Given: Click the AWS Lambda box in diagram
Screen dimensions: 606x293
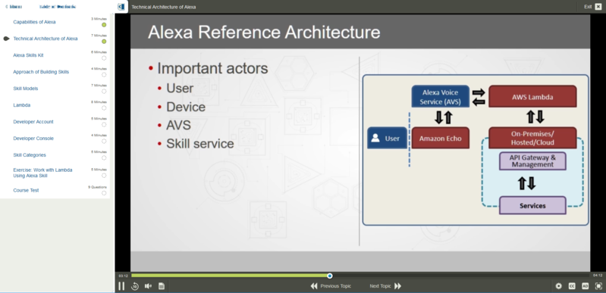Looking at the screenshot, I should pyautogui.click(x=532, y=97).
